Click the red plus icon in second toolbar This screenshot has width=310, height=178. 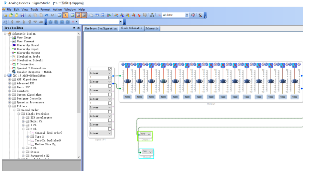73,22
